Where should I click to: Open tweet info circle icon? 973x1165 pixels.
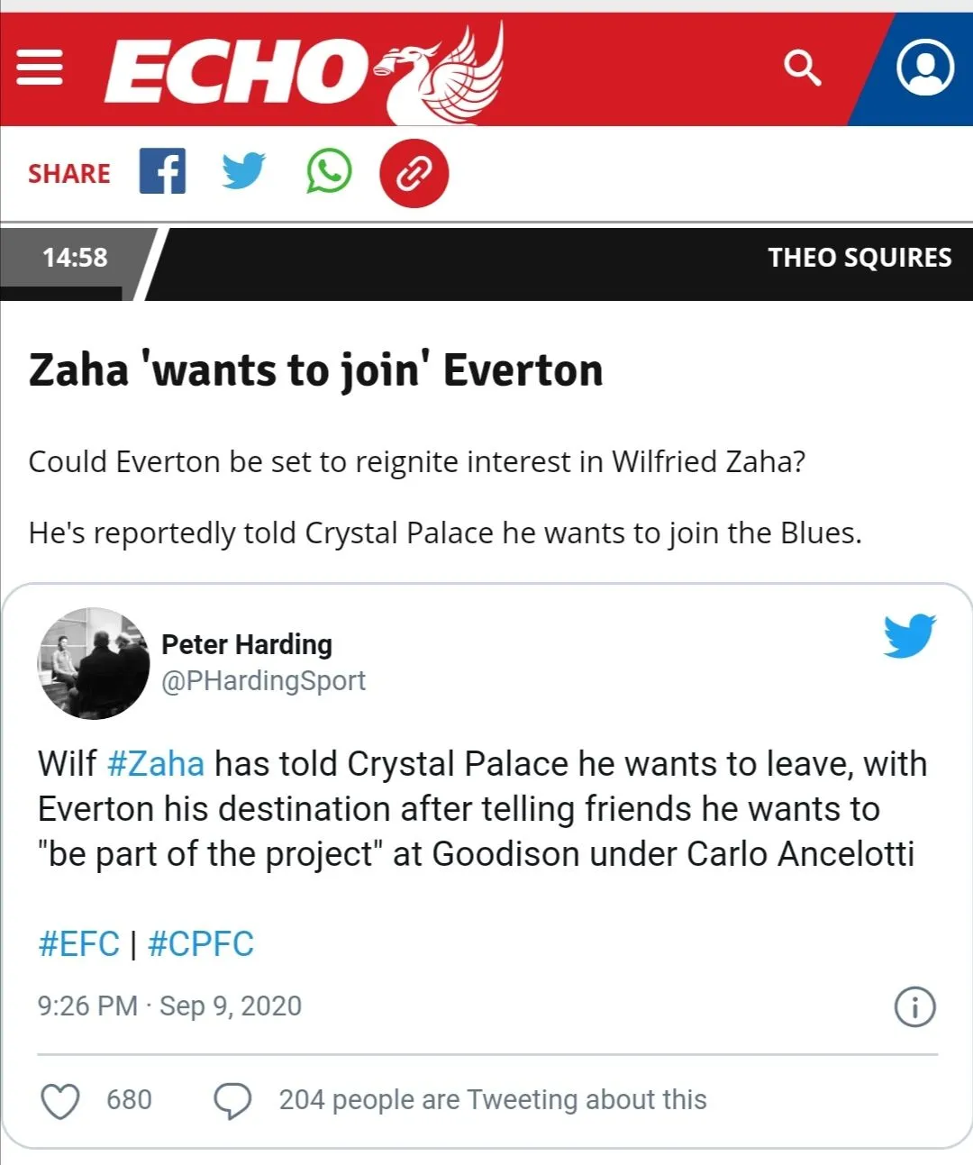(914, 1006)
